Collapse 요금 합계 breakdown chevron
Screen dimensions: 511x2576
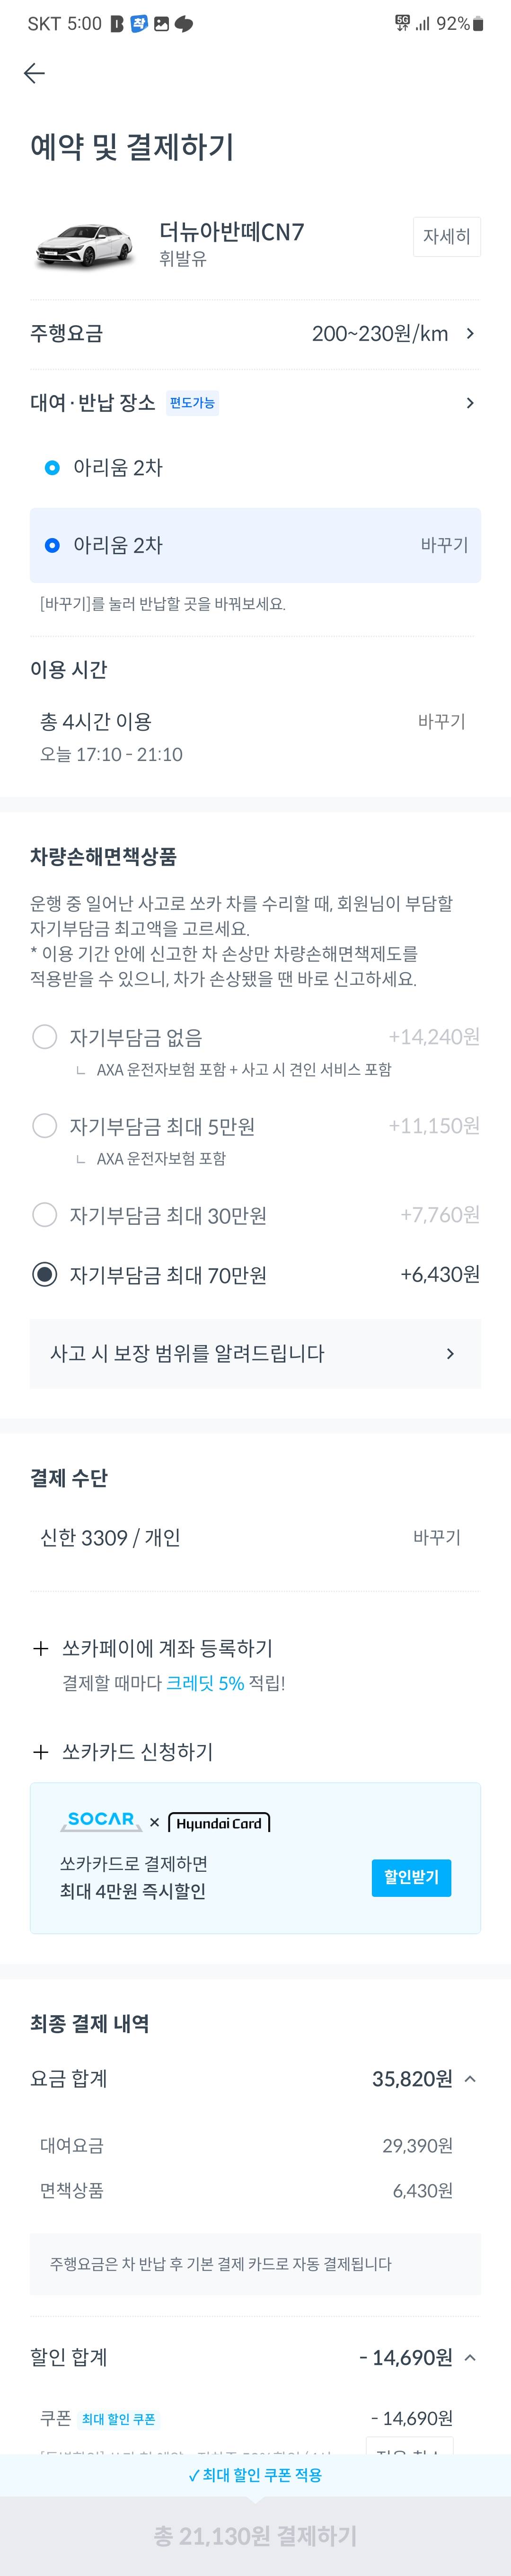point(470,2079)
